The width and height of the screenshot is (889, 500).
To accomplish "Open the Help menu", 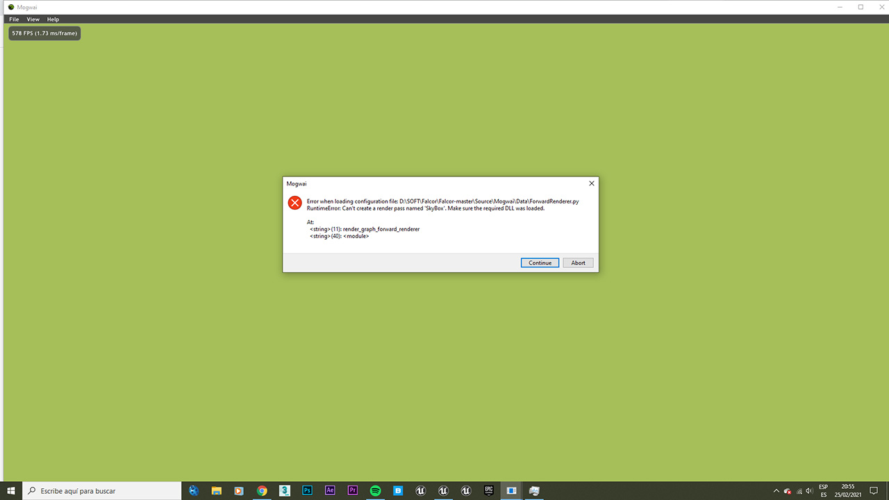I will (53, 19).
